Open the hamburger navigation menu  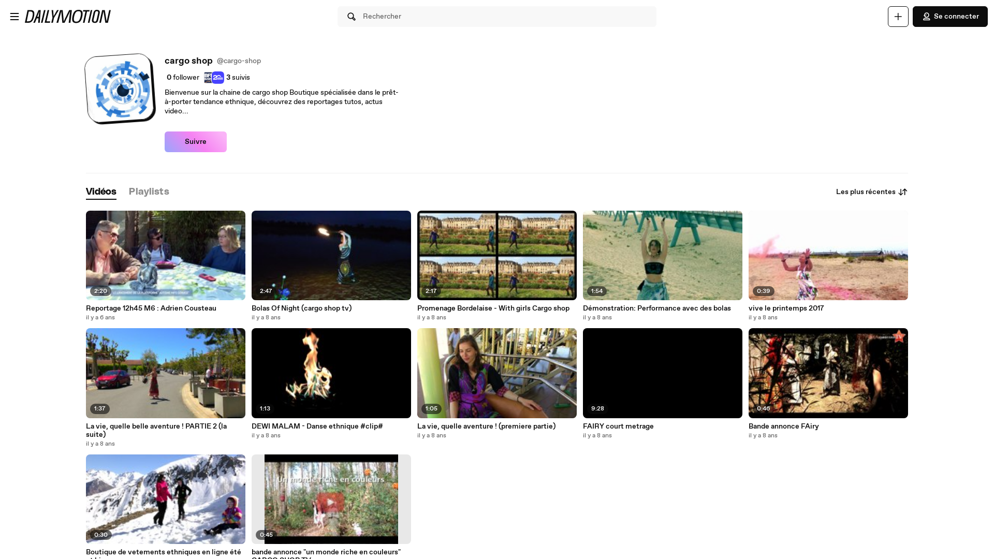tap(14, 17)
